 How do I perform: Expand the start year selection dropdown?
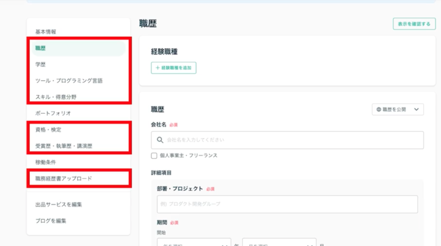tap(194, 242)
